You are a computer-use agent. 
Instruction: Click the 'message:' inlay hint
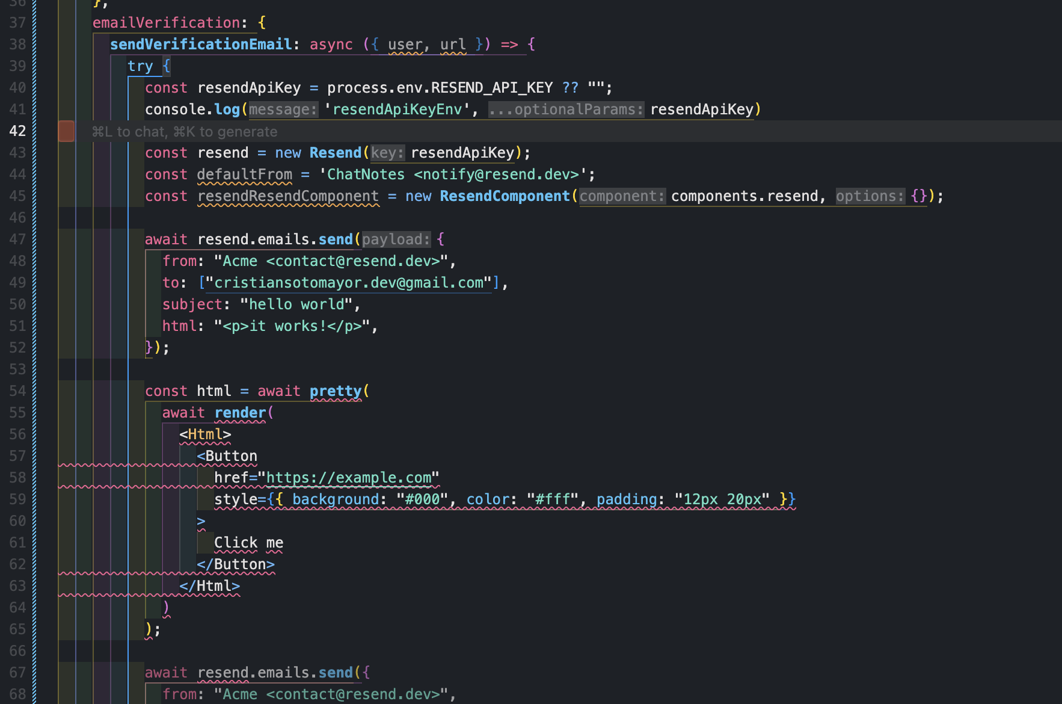point(283,110)
